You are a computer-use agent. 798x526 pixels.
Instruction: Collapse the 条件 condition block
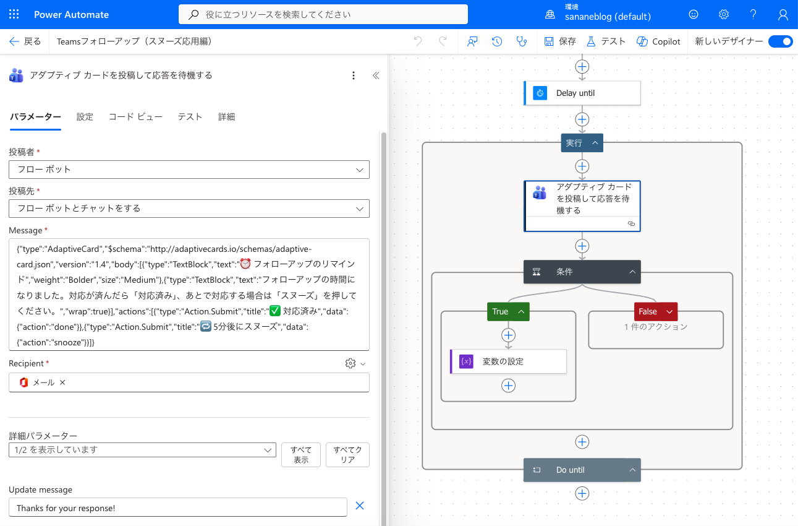632,272
